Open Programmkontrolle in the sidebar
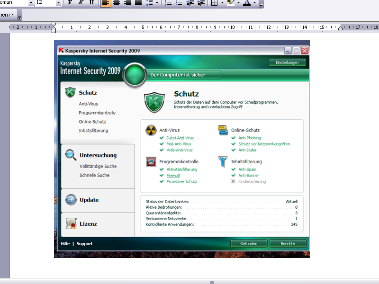The height and width of the screenshot is (284, 379). pos(97,113)
